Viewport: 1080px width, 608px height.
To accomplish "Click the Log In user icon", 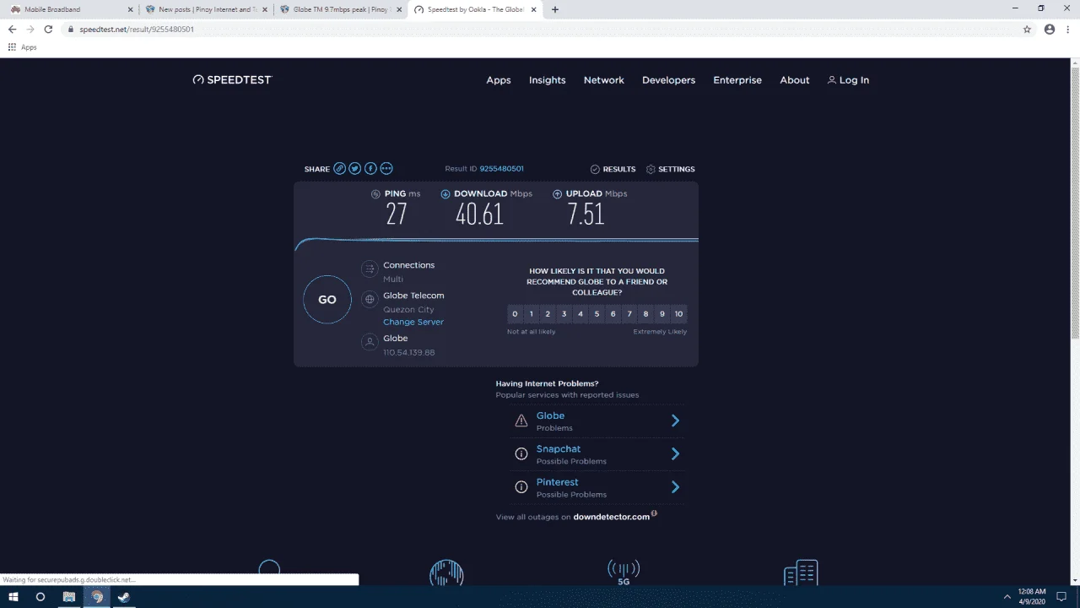I will click(832, 80).
